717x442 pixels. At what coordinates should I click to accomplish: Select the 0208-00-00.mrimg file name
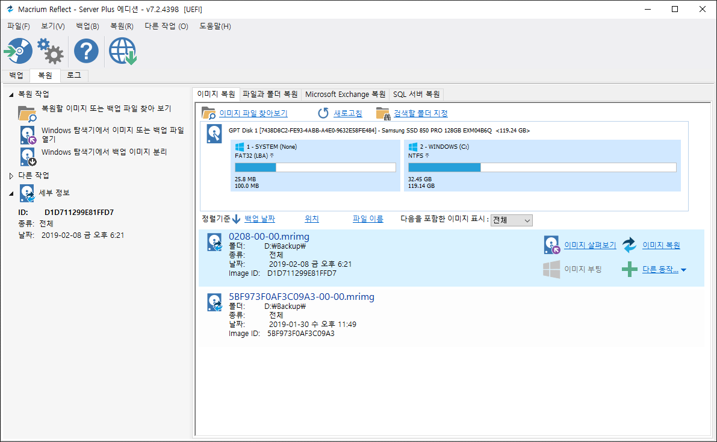(269, 237)
